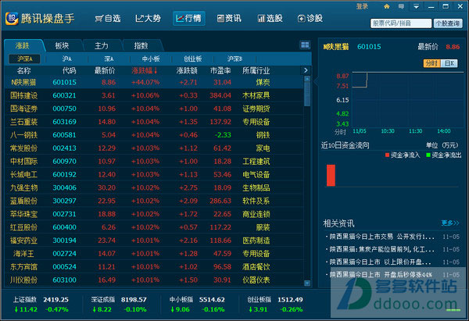This screenshot has height=321, width=469.
Task: Switch to the 主力 tab
Action: click(102, 46)
